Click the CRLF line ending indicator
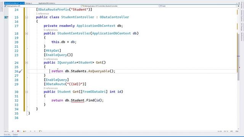This screenshot has width=244, height=137. pos(237,131)
